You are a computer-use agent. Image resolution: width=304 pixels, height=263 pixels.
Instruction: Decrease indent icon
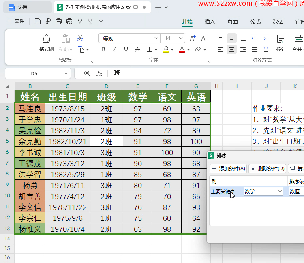tap(254, 38)
